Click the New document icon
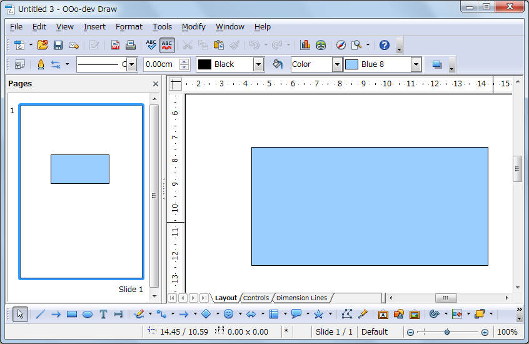The image size is (529, 344). [19, 45]
